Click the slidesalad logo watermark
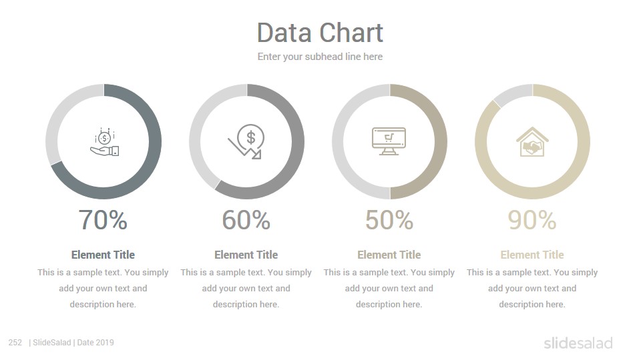 click(578, 343)
